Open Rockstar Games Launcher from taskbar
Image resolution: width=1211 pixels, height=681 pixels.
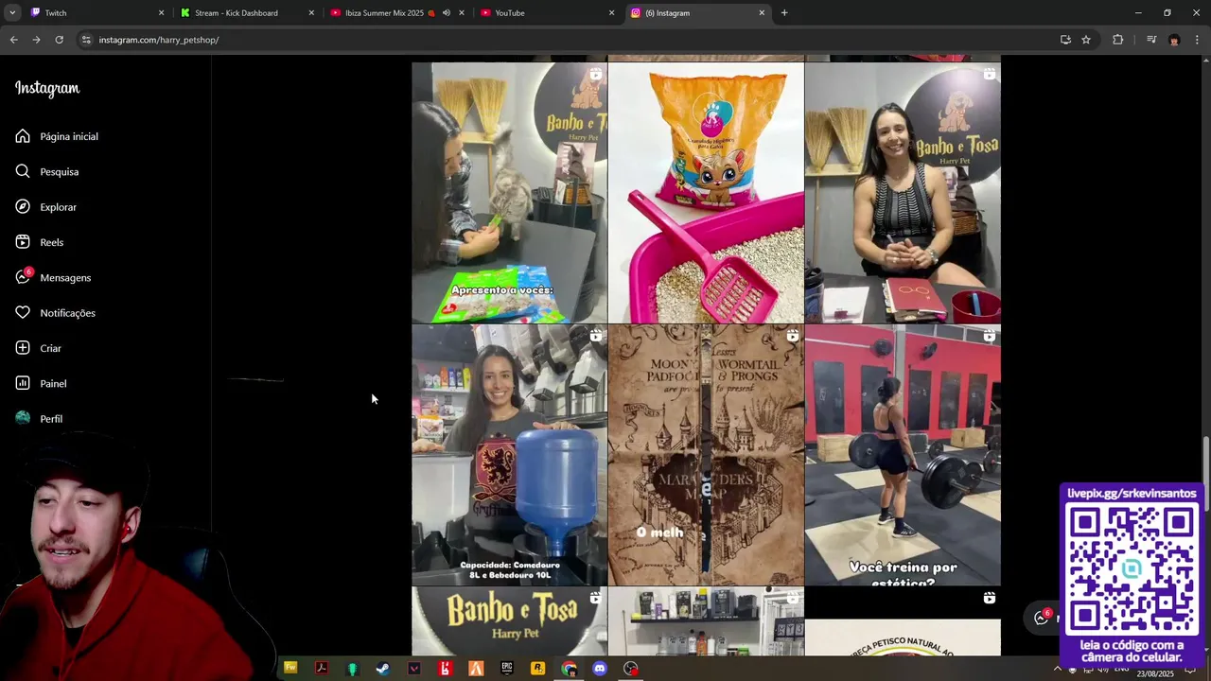[537, 669]
